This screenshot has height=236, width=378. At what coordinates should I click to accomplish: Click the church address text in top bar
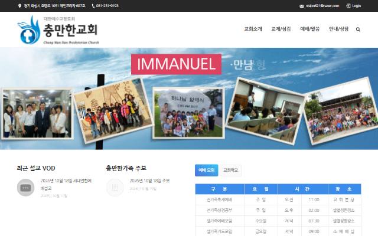coord(55,6)
